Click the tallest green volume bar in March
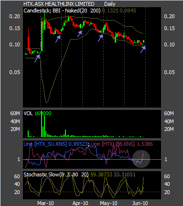Screen dimensions: 183x206 point(42,124)
